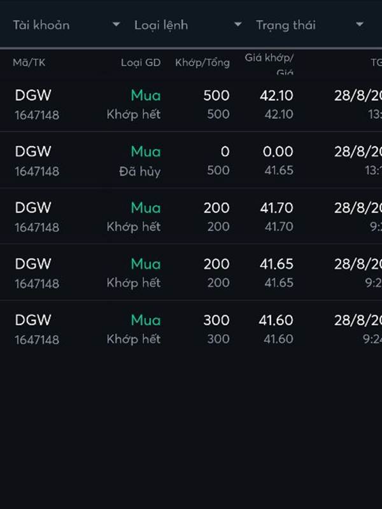
Task: Click DGW ticker in the 41.60 order row
Action: pyautogui.click(x=33, y=320)
